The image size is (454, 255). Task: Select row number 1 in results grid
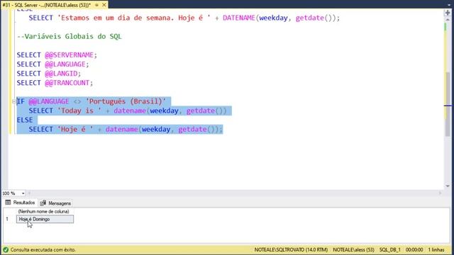pos(7,219)
